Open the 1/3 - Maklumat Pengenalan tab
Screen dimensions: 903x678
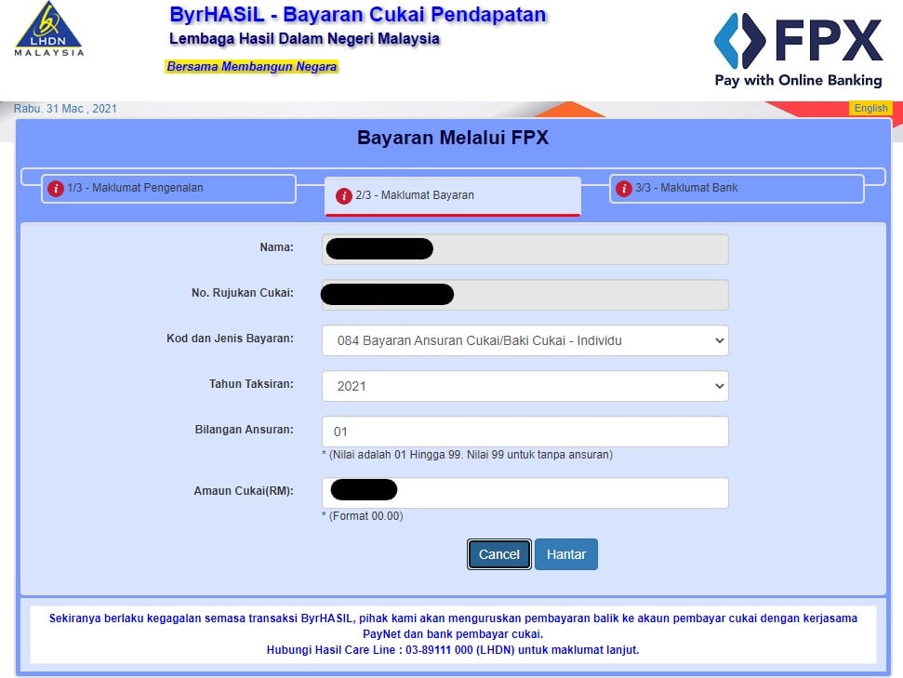point(168,189)
